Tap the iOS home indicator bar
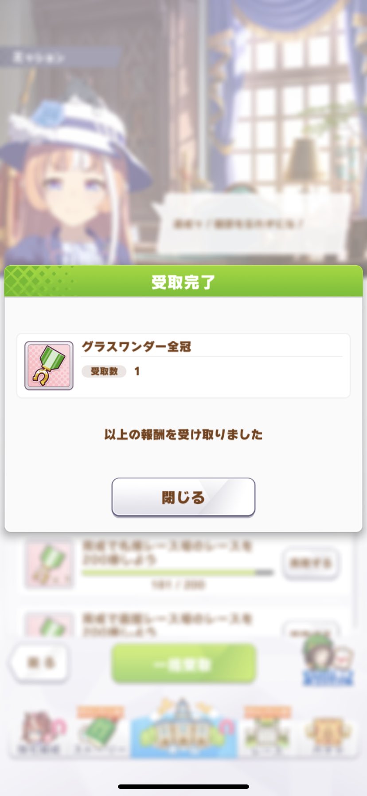Image resolution: width=367 pixels, height=796 pixels. 183,787
